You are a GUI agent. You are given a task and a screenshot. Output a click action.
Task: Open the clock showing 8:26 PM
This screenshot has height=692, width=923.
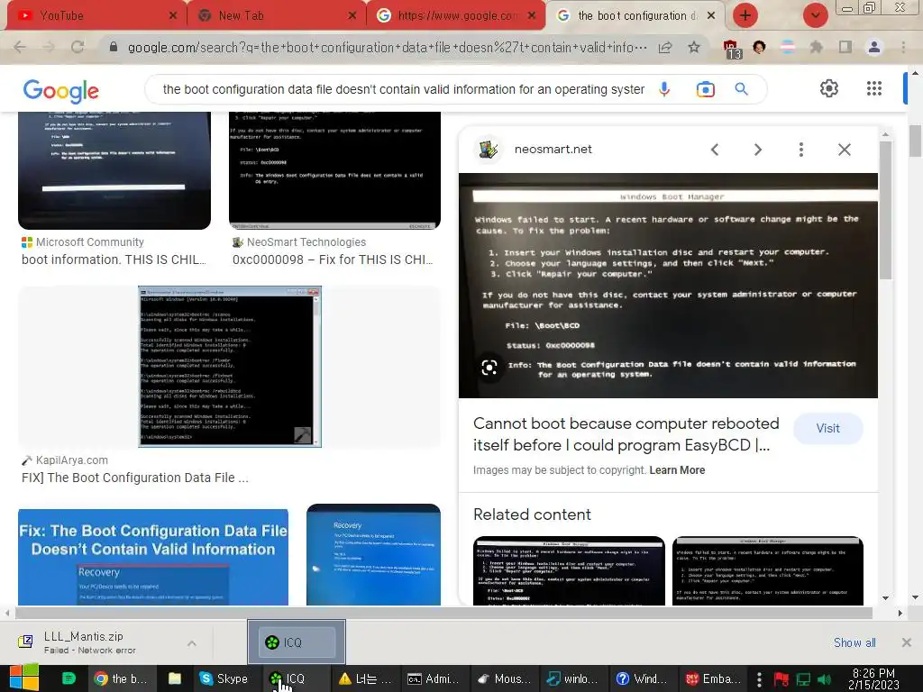click(873, 678)
